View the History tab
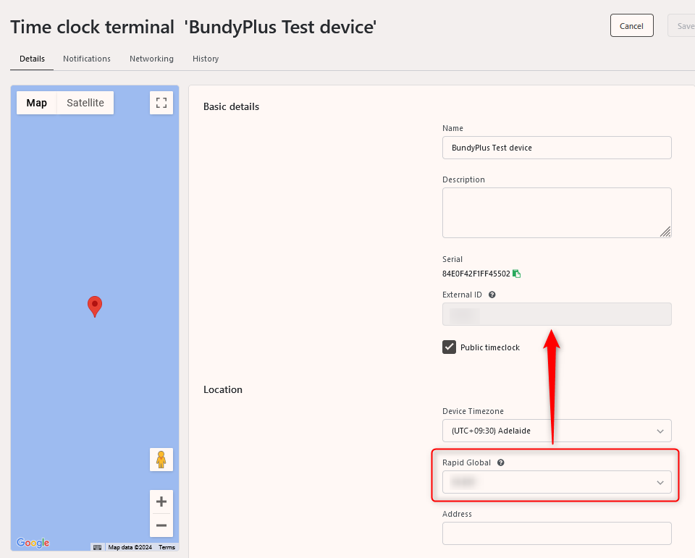695x558 pixels. point(206,59)
